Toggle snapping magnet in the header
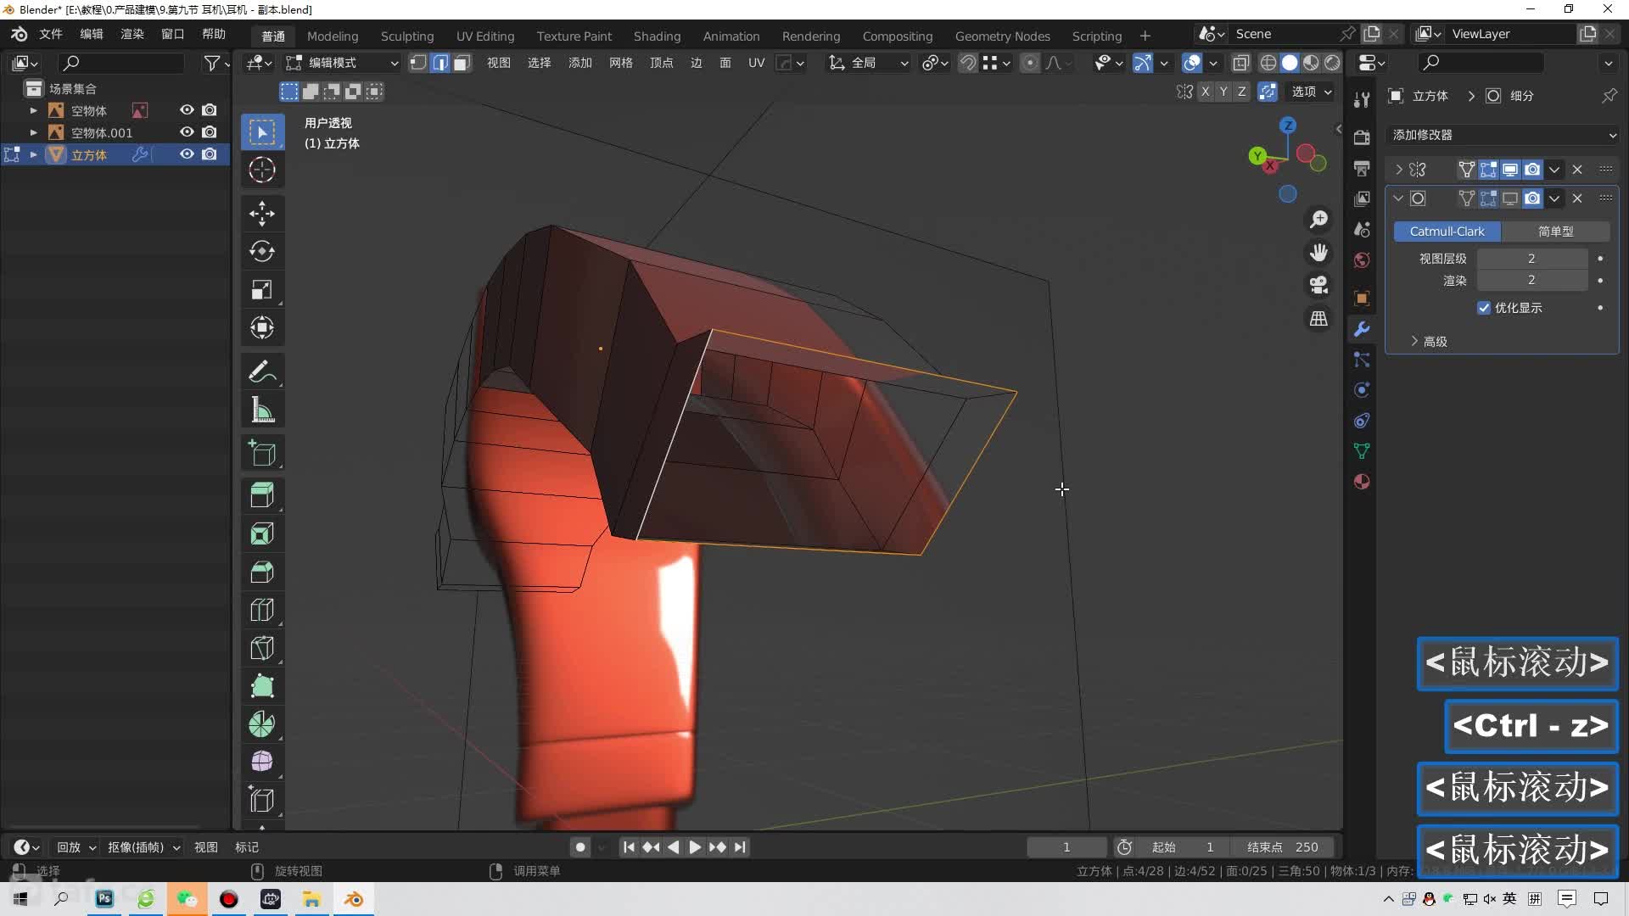Screen dimensions: 1629x916 pos(968,63)
